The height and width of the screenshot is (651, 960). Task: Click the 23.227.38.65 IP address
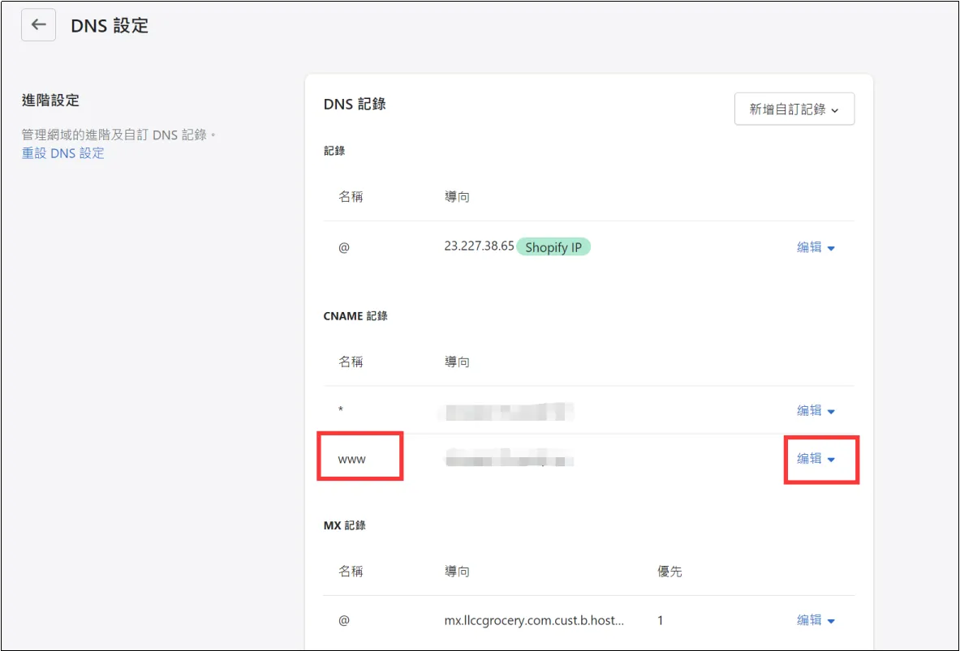point(479,246)
